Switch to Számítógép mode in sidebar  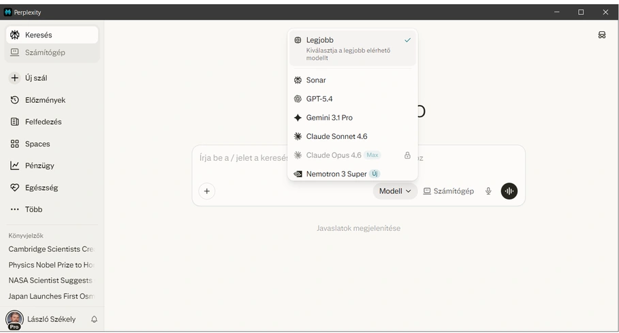(52, 52)
